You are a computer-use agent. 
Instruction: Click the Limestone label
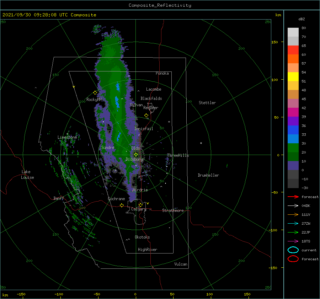click(x=67, y=137)
